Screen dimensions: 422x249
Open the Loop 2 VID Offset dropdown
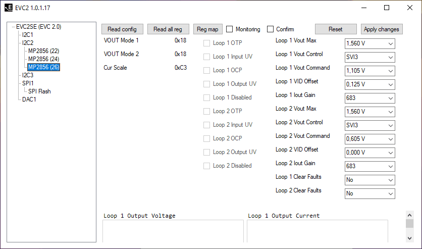point(370,153)
